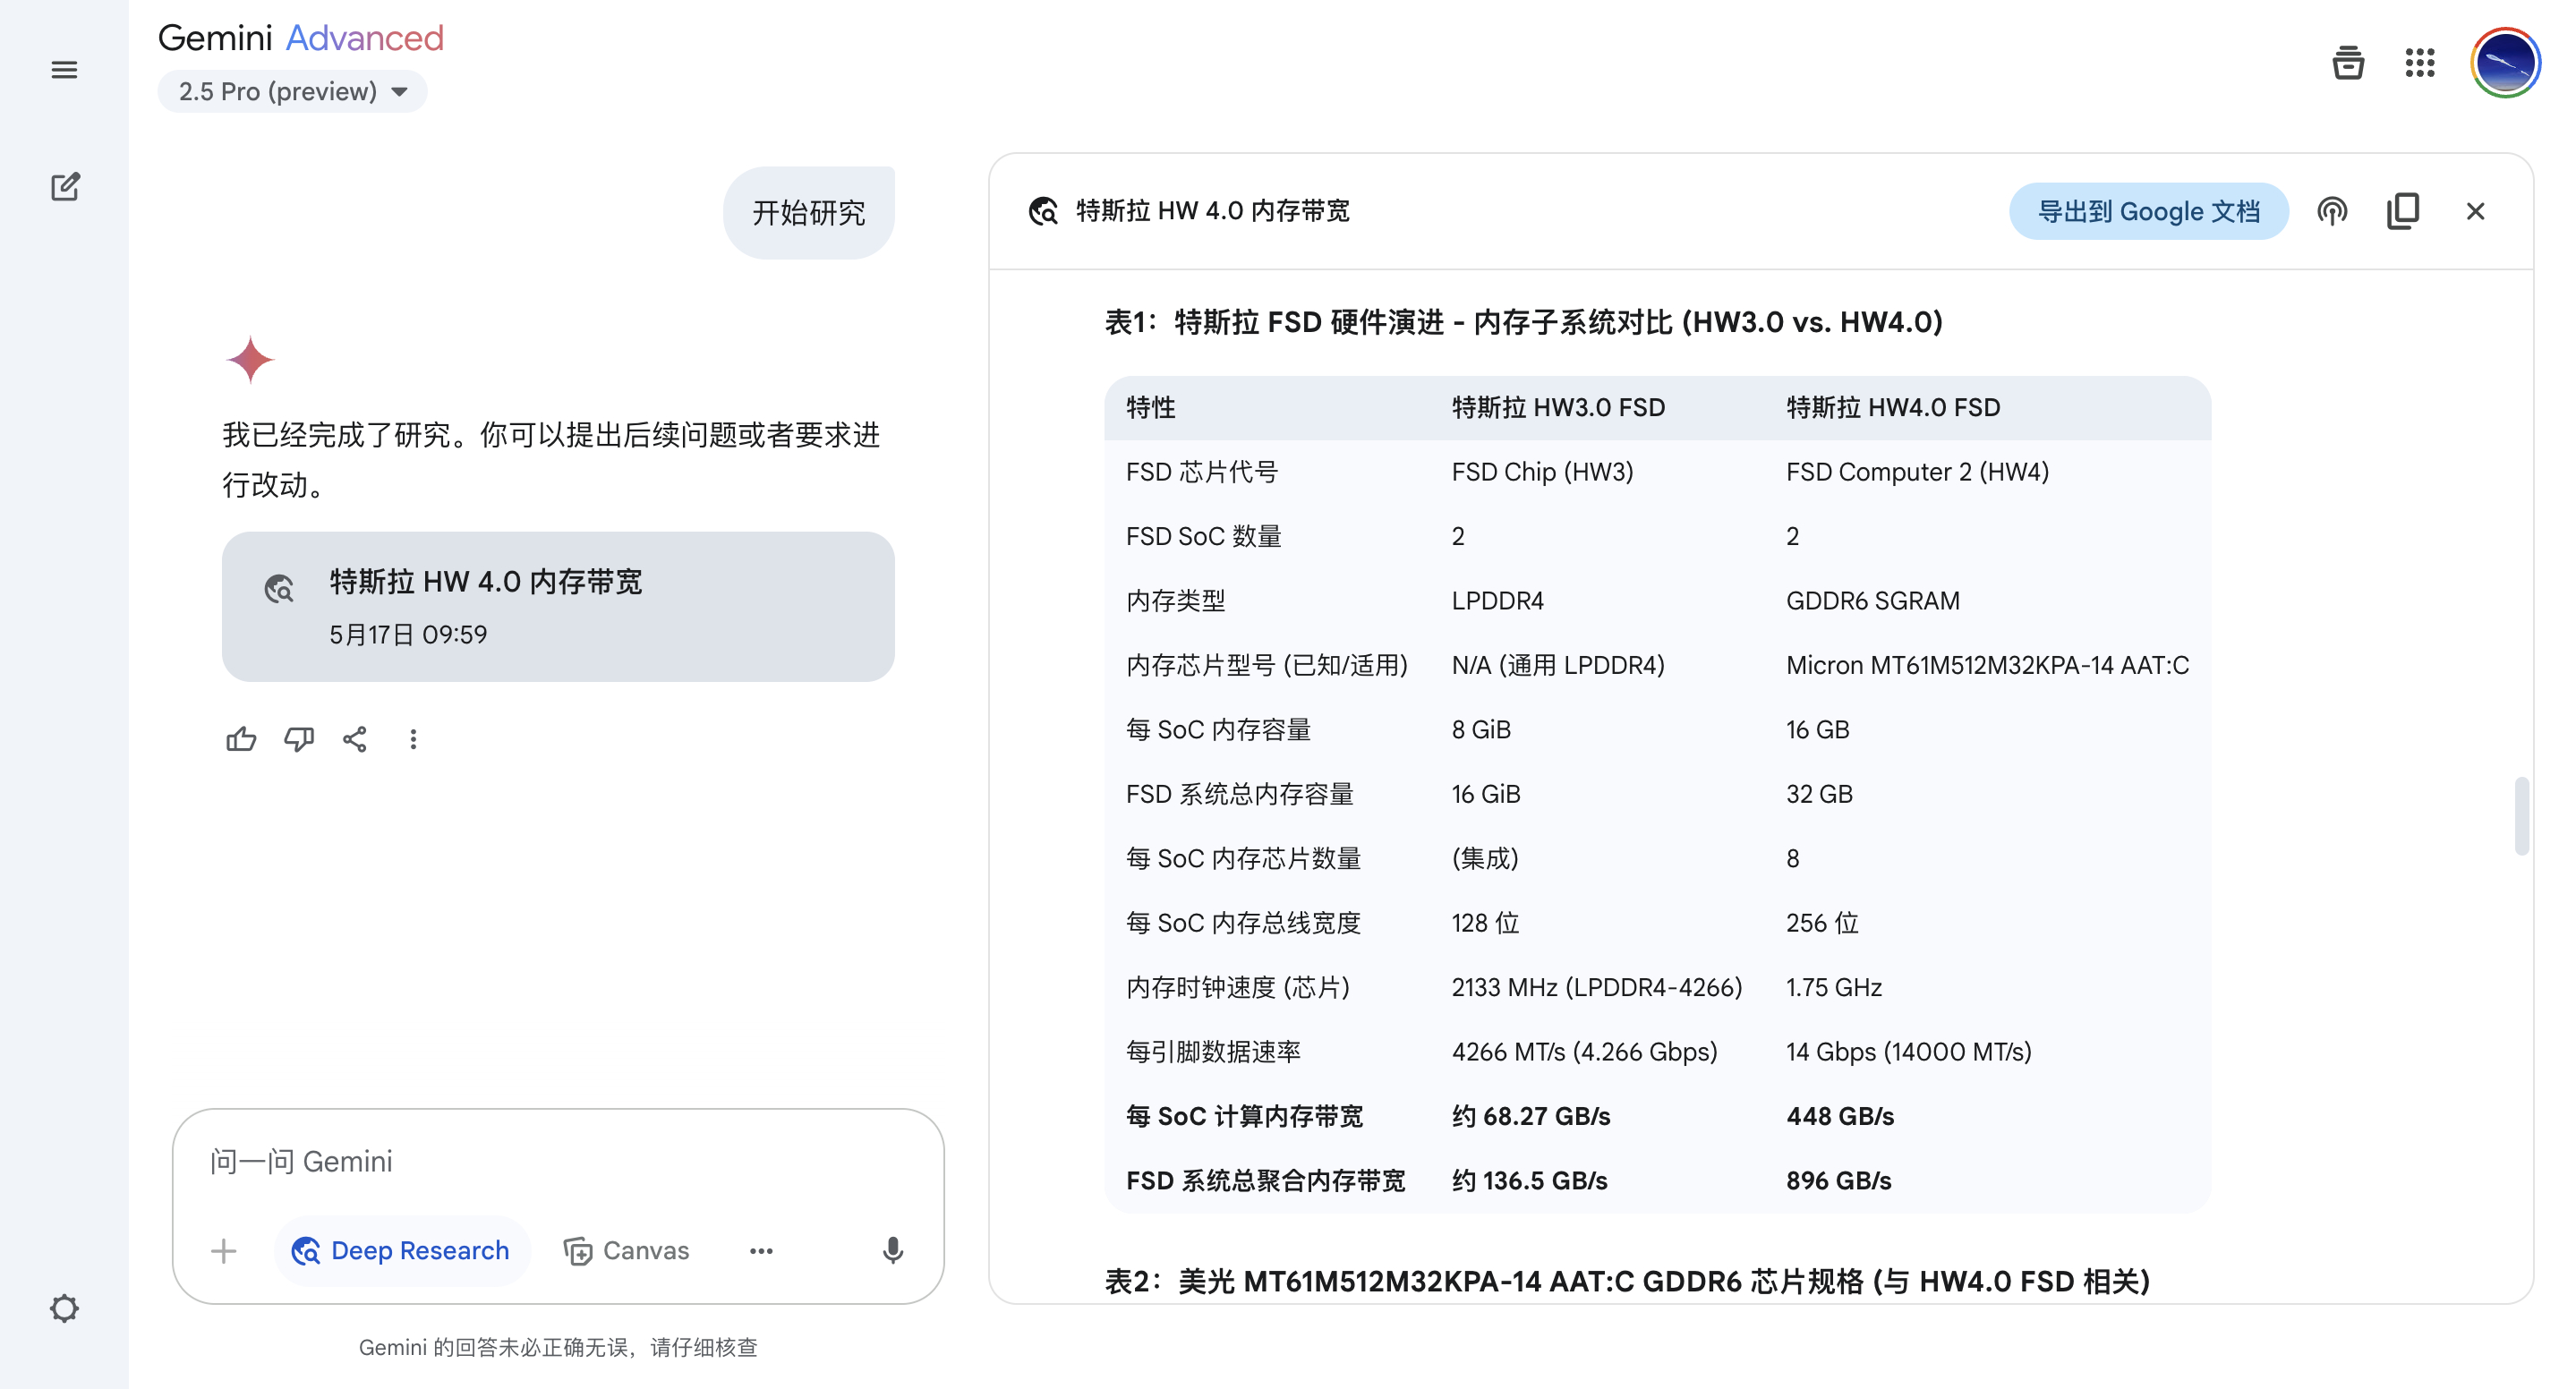Click cell 'FSD Chip (HW3)'
Viewport: 2576px width, 1389px height.
pos(1542,472)
